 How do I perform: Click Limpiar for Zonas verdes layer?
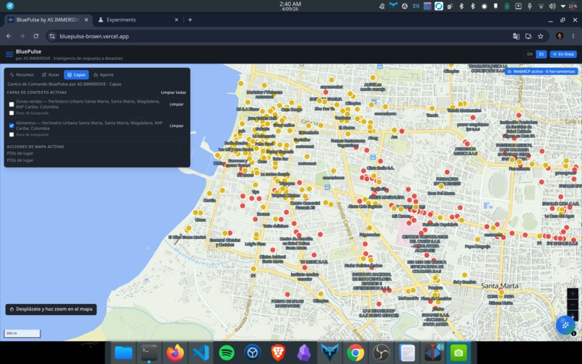[176, 105]
